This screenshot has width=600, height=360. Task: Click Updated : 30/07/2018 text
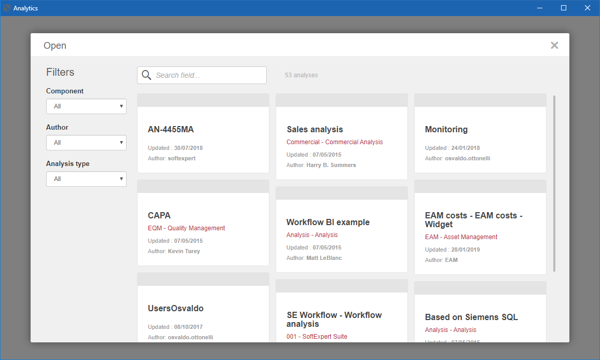175,148
